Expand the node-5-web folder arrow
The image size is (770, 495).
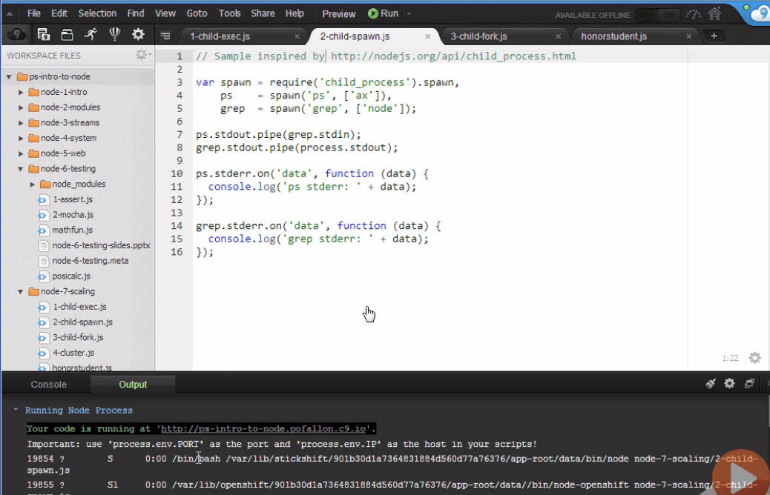click(21, 153)
